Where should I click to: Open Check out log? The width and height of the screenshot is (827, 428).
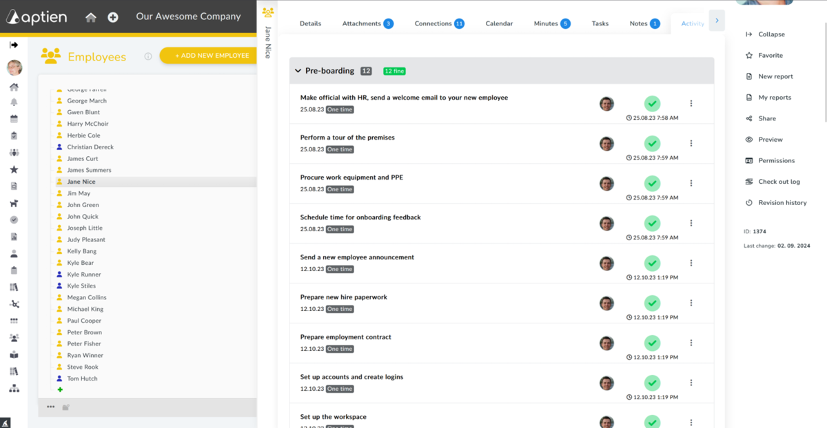[x=773, y=182]
